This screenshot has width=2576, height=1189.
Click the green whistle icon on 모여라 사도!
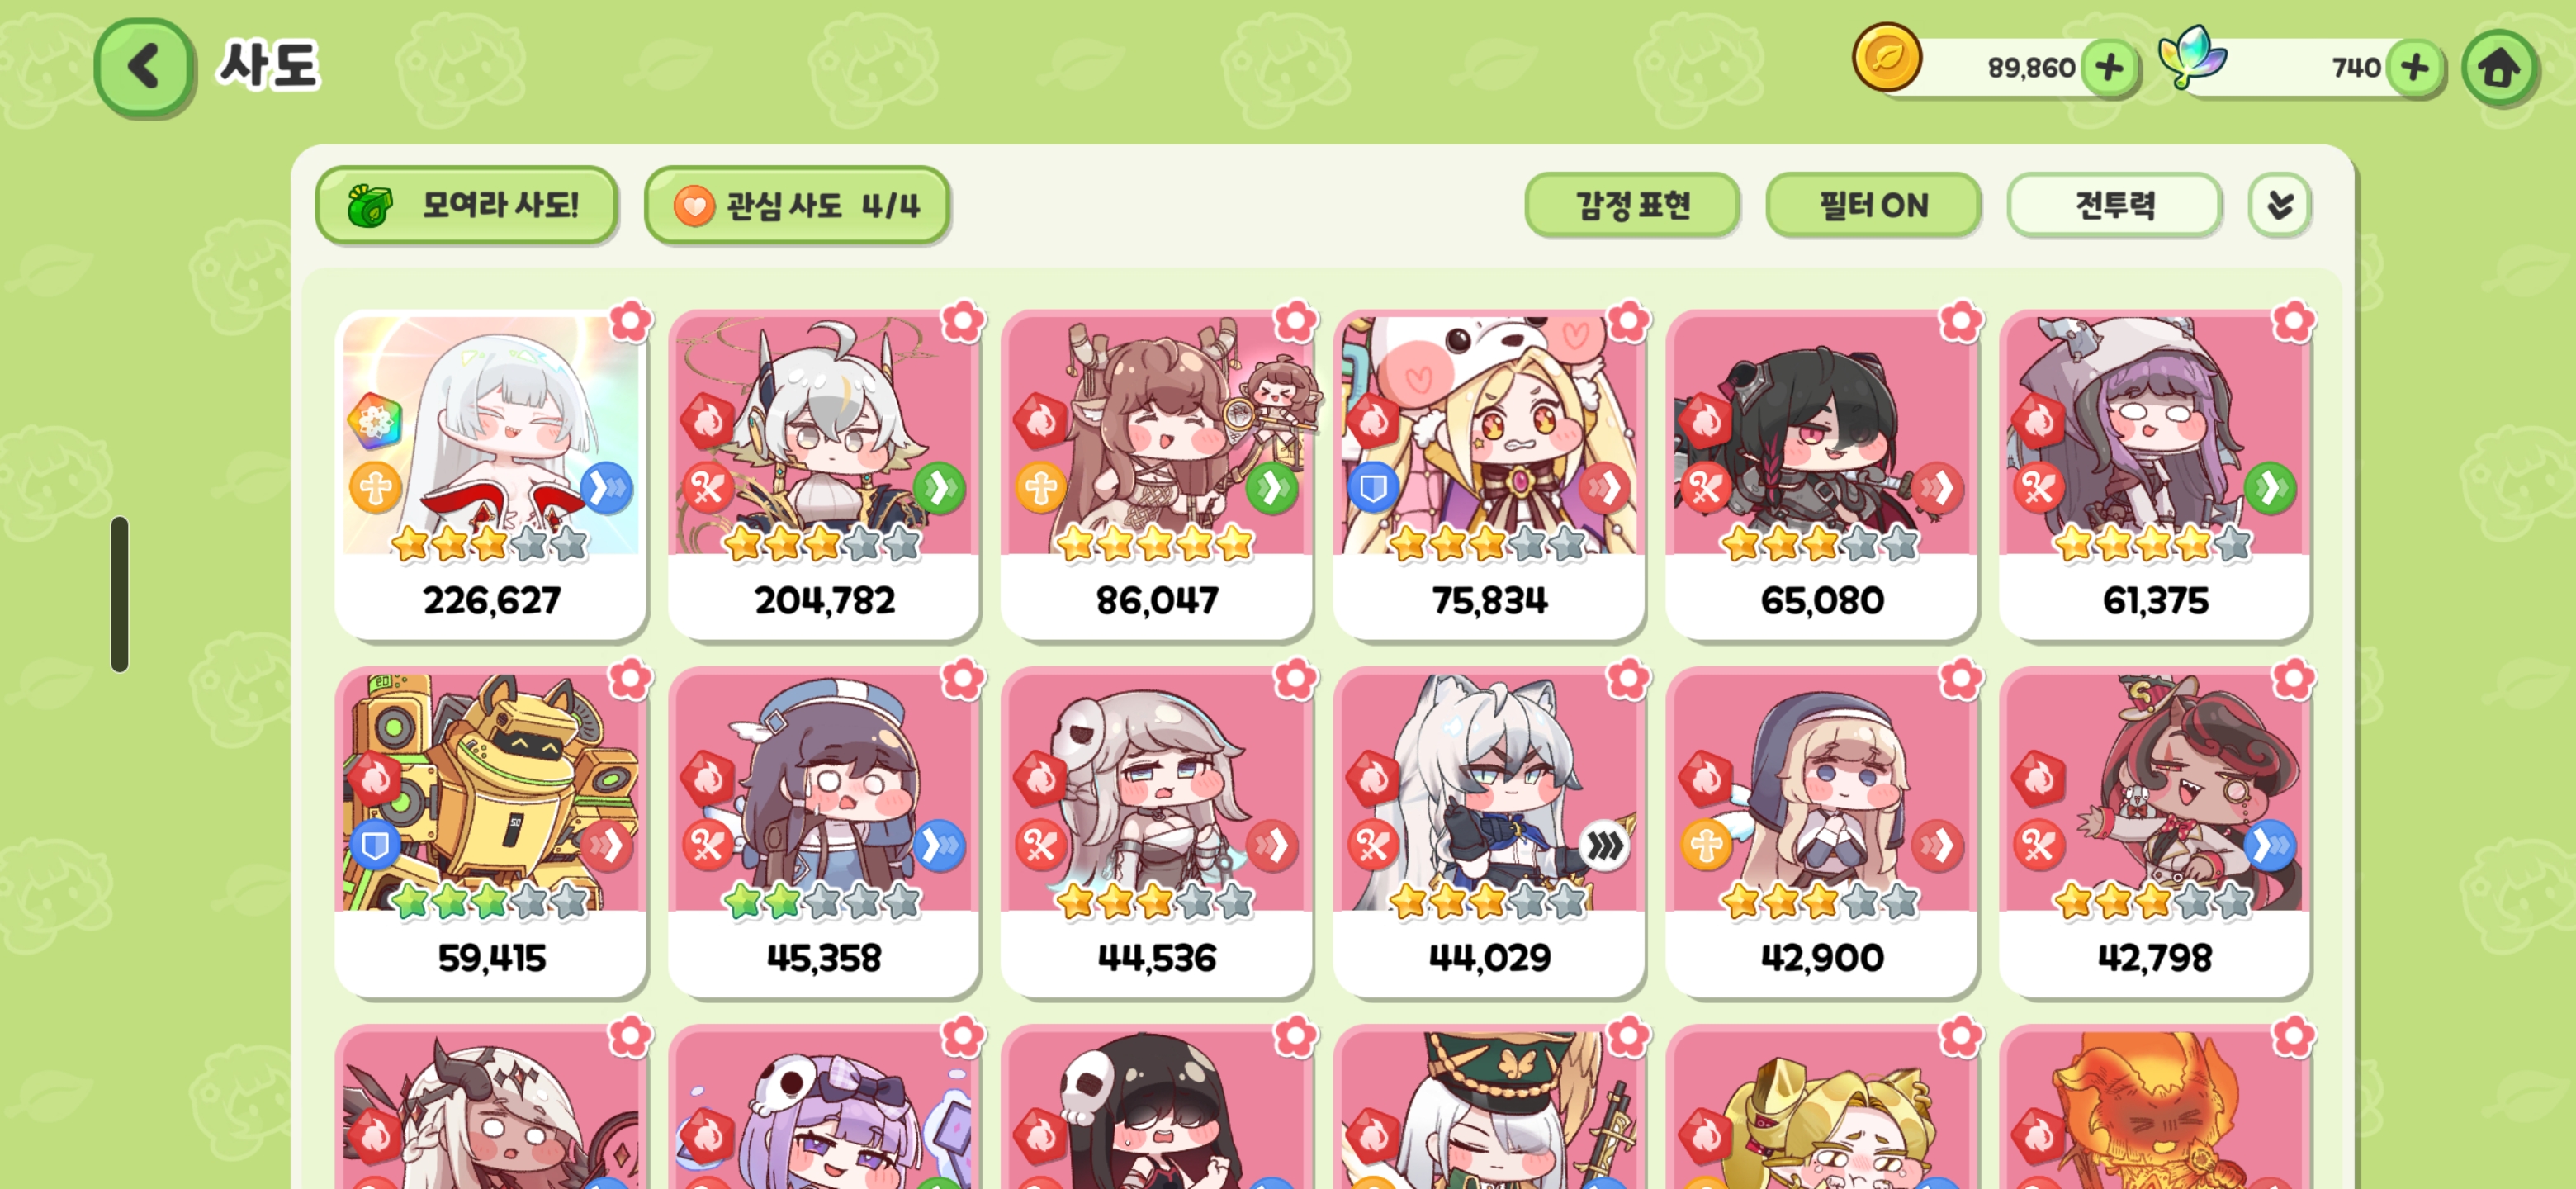tap(370, 205)
